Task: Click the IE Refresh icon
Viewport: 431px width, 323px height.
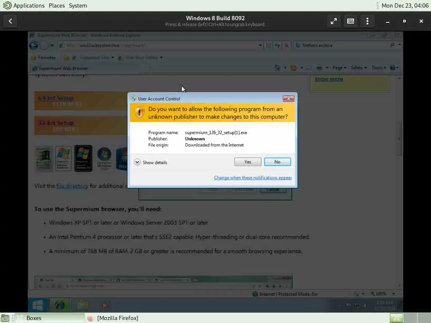Action: pos(278,45)
